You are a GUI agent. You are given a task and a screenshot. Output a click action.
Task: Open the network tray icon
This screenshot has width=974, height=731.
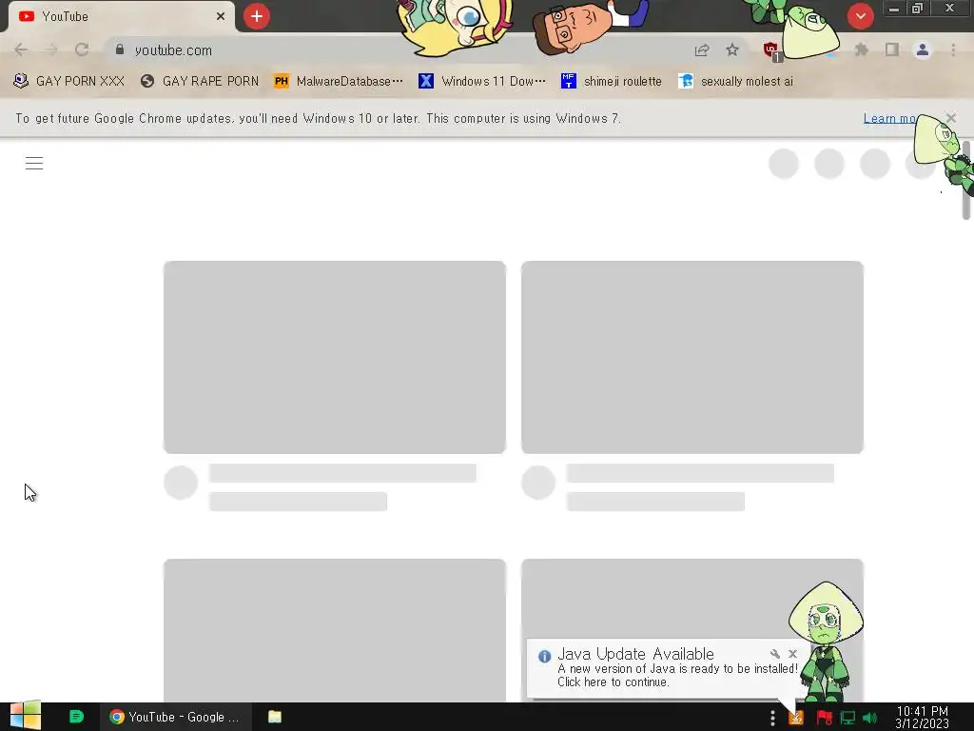pyautogui.click(x=847, y=718)
